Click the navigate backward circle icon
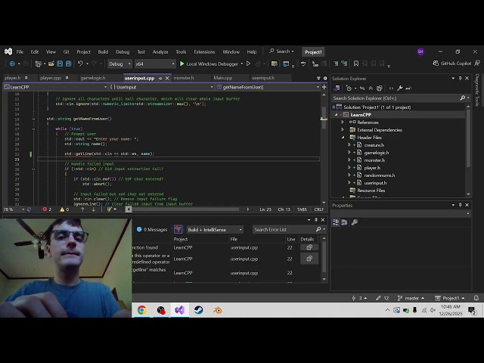Screen dimensions: 484x363 click(x=12, y=64)
